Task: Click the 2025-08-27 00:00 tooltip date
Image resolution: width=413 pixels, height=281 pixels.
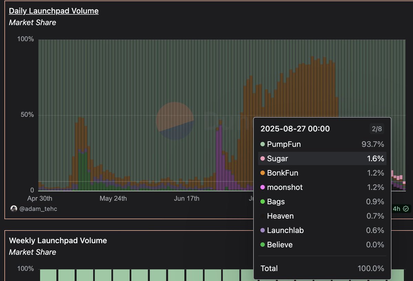Action: tap(295, 129)
